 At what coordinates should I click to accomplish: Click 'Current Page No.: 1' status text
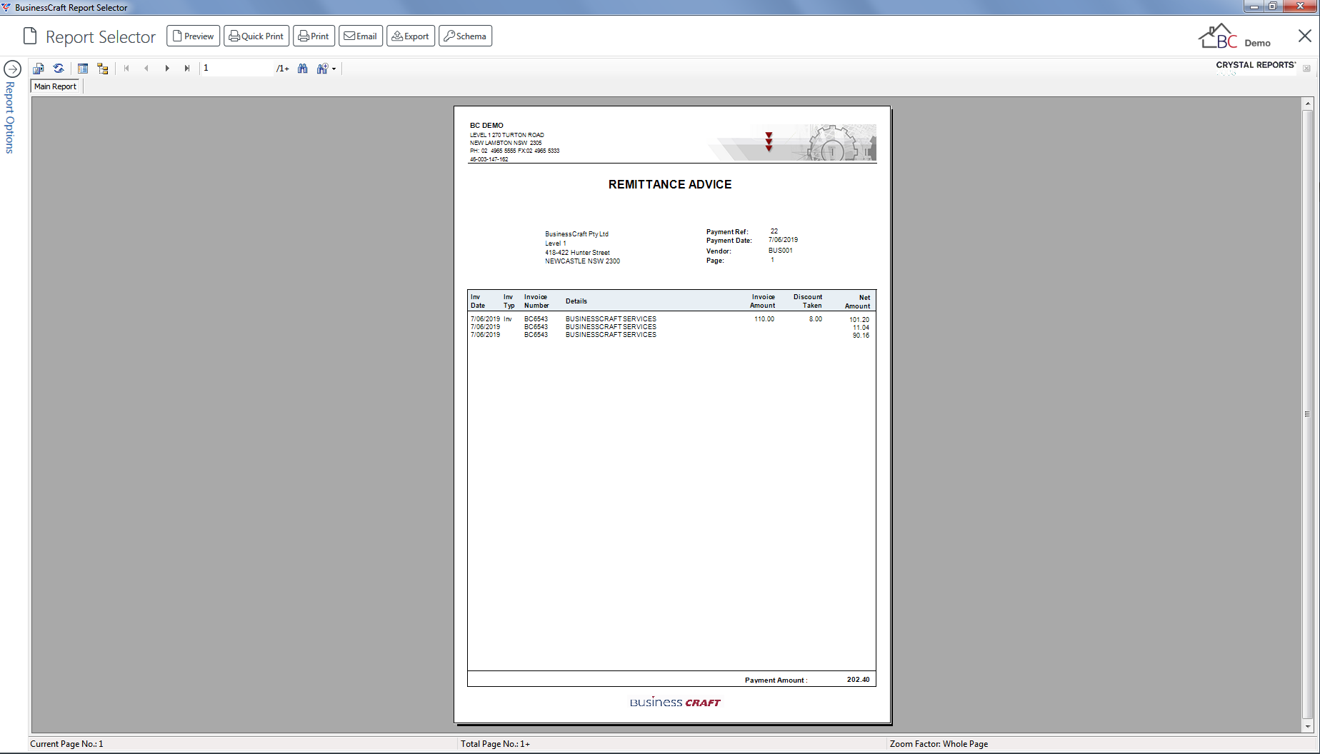[66, 744]
